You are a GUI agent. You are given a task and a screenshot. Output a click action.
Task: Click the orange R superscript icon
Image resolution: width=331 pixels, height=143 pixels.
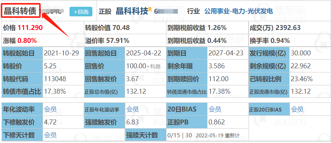click(150, 9)
